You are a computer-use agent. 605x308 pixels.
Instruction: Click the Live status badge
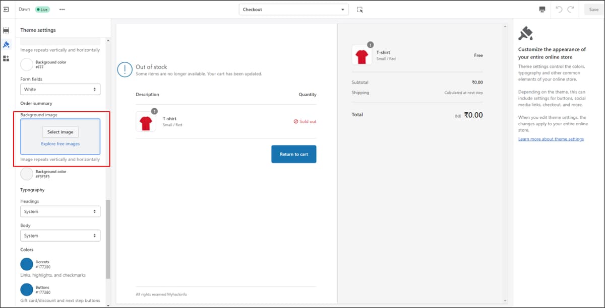point(42,10)
